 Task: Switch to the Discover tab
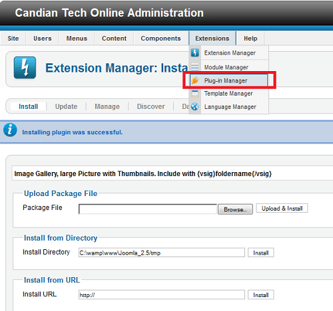coord(151,106)
